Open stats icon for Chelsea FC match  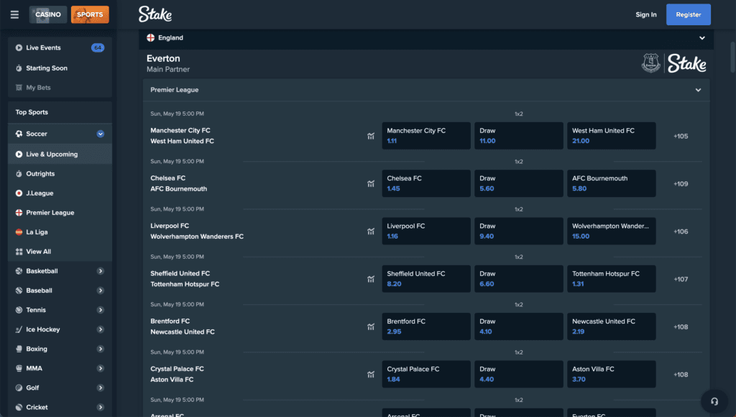point(371,183)
